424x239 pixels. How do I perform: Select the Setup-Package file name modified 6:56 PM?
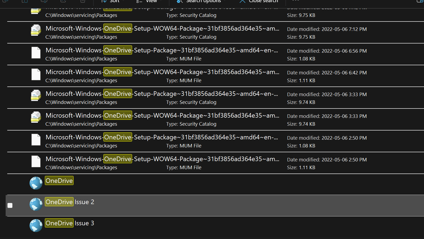162,50
